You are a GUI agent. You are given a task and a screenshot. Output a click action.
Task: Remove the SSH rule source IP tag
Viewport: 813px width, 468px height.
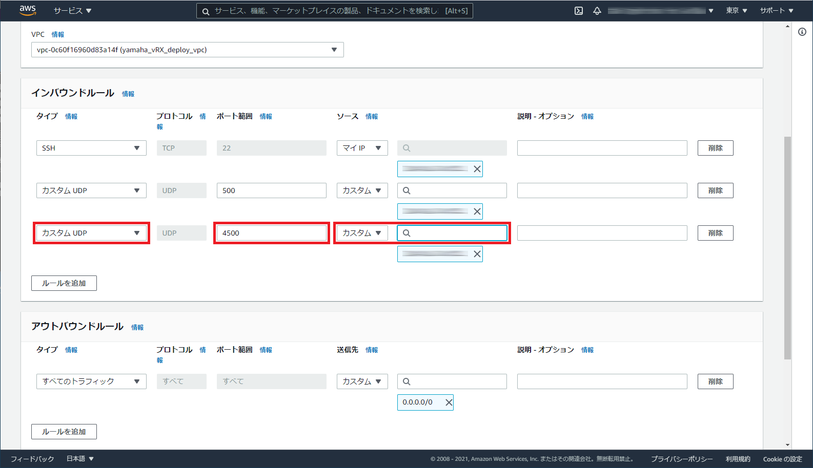pos(477,169)
